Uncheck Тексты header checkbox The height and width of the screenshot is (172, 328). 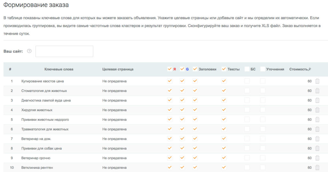(x=224, y=69)
